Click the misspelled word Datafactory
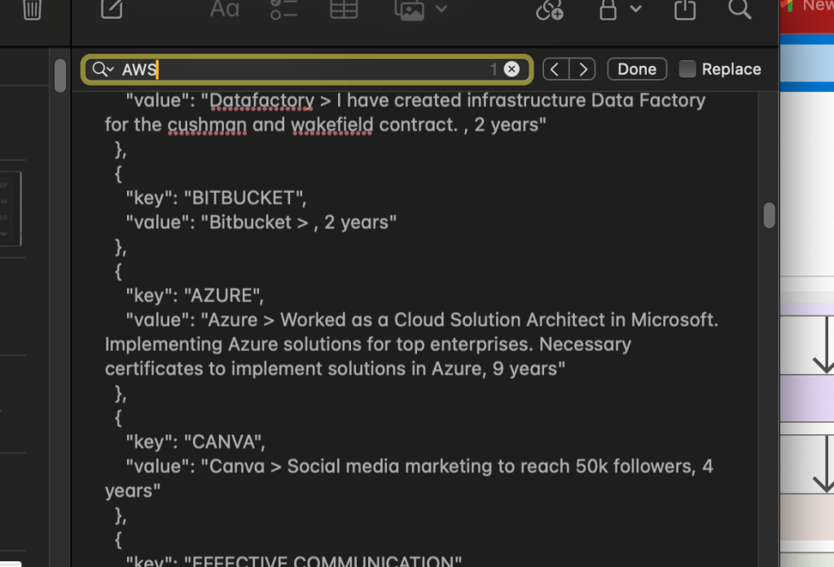834x567 pixels. 261,100
